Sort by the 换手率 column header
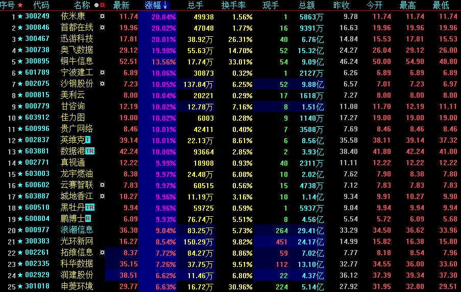Image resolution: width=461 pixels, height=292 pixels. [x=234, y=5]
